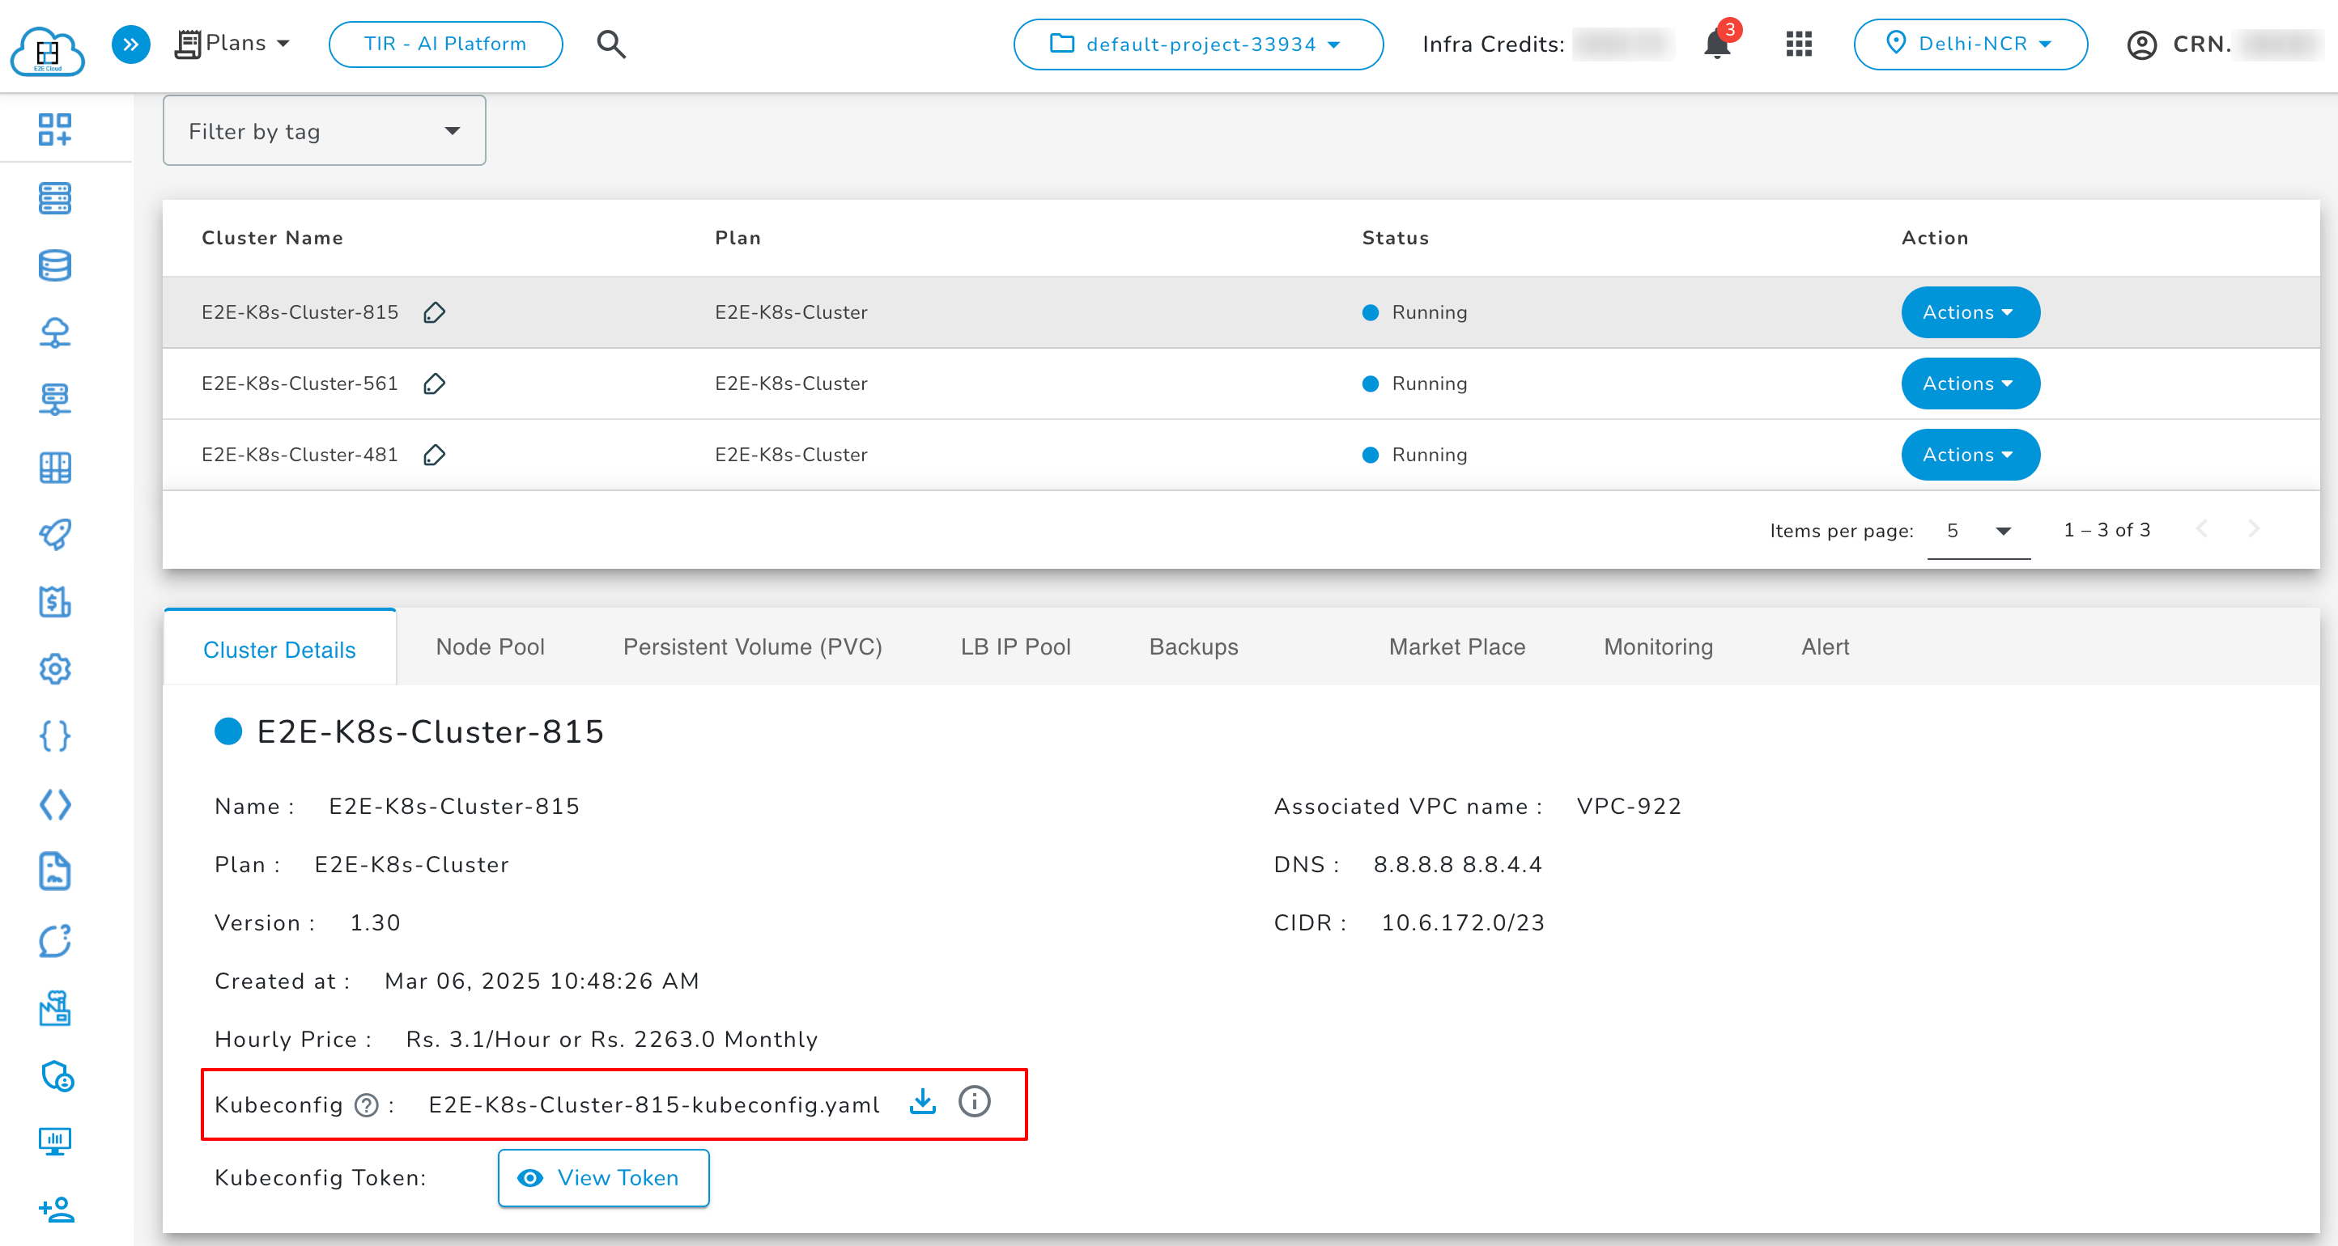Image resolution: width=2338 pixels, height=1246 pixels.
Task: Open the Filter by tag dropdown
Action: click(x=324, y=130)
